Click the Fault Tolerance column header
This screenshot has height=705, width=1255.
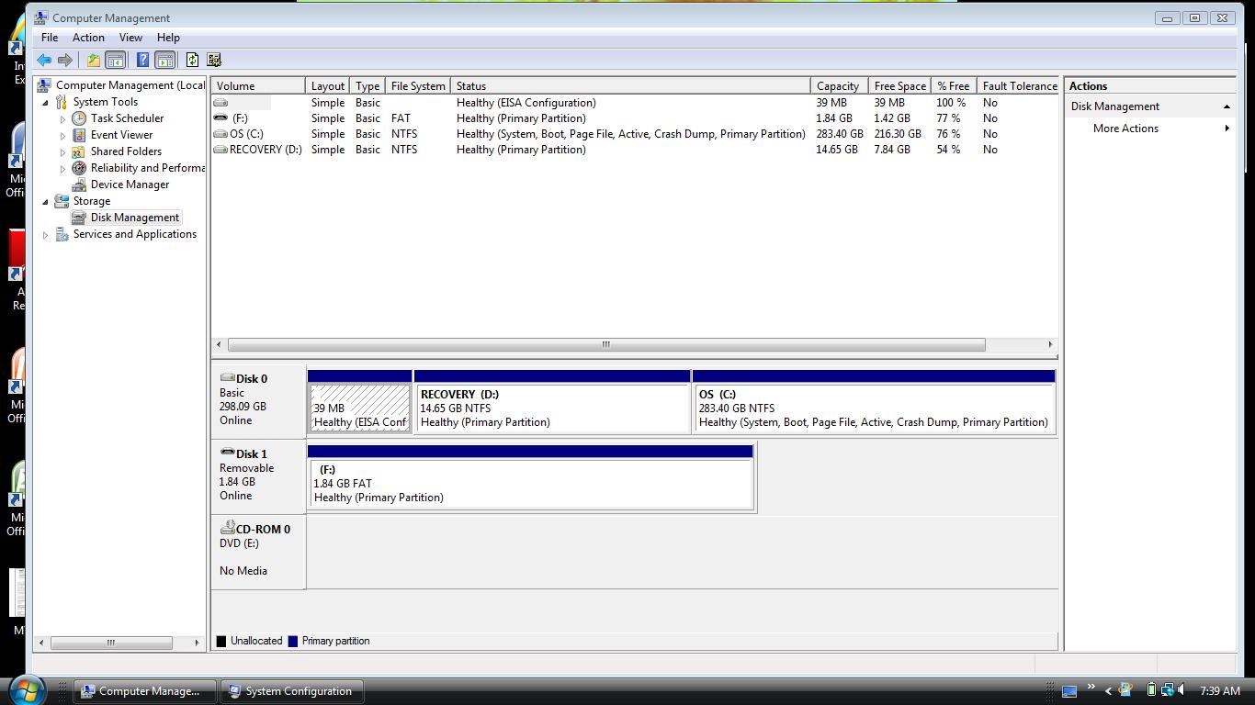pos(1019,85)
